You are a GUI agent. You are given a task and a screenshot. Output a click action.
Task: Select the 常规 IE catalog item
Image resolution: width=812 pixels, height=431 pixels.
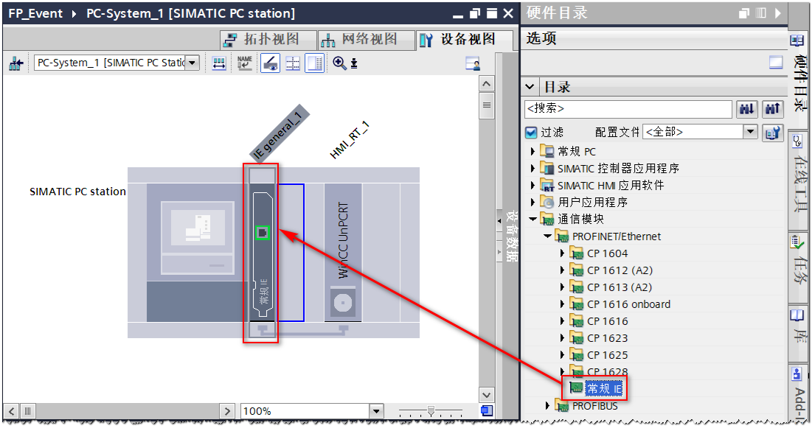pyautogui.click(x=604, y=388)
